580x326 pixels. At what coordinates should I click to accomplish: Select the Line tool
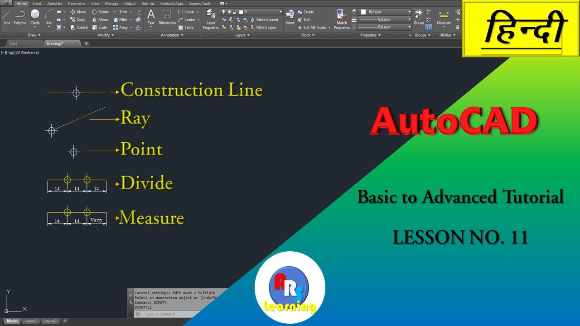click(7, 17)
